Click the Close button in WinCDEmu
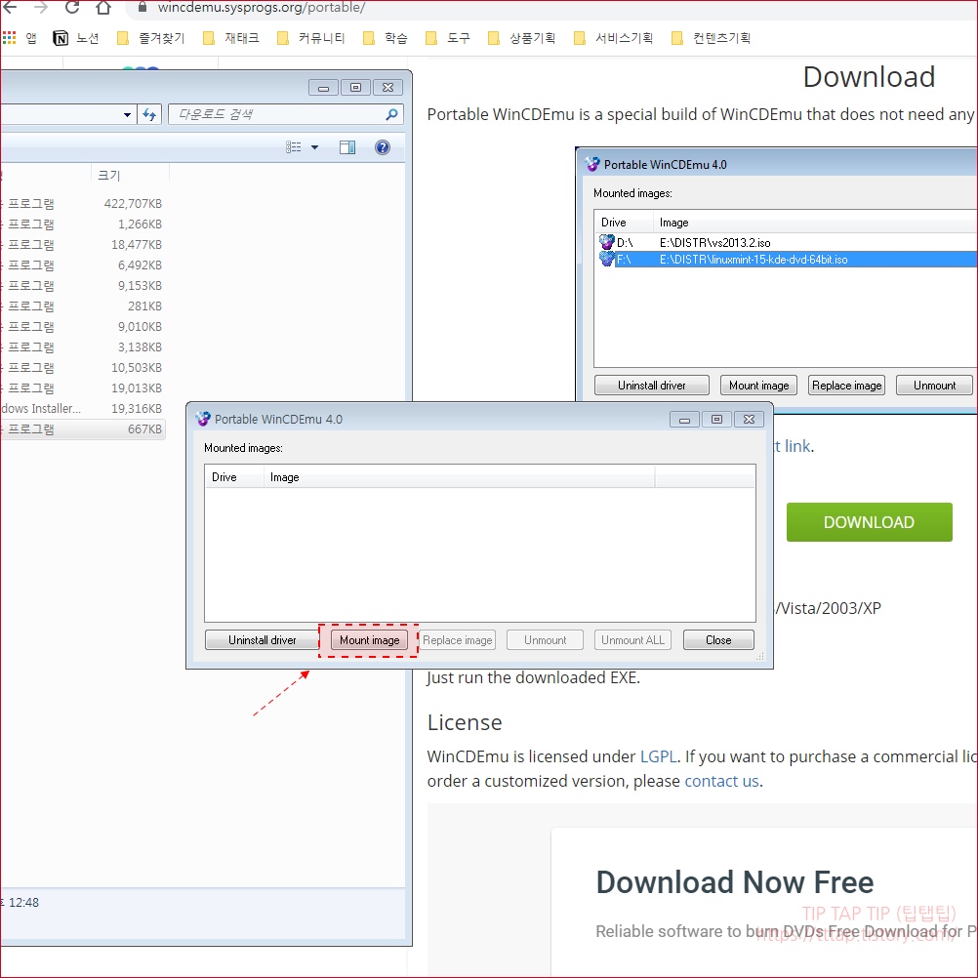The image size is (978, 978). coord(718,640)
